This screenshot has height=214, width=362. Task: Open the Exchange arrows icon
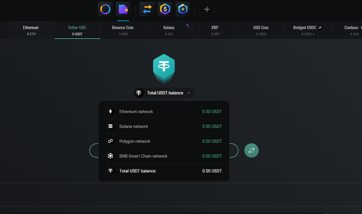point(147,9)
